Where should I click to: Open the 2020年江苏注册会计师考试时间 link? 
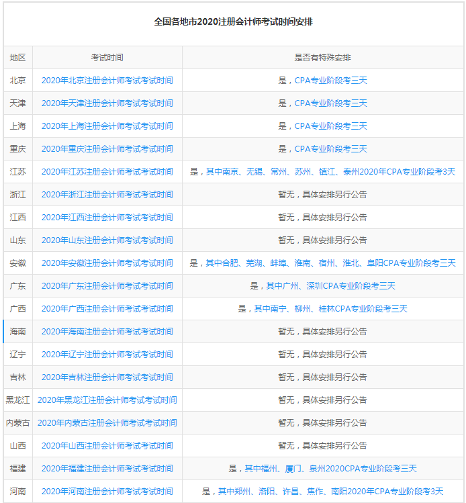pyautogui.click(x=107, y=172)
